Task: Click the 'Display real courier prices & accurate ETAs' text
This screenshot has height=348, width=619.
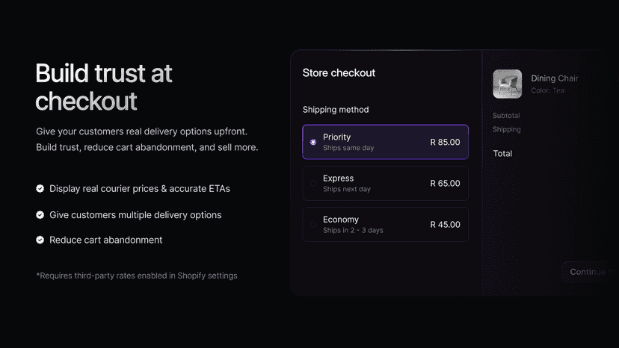Action: (139, 189)
